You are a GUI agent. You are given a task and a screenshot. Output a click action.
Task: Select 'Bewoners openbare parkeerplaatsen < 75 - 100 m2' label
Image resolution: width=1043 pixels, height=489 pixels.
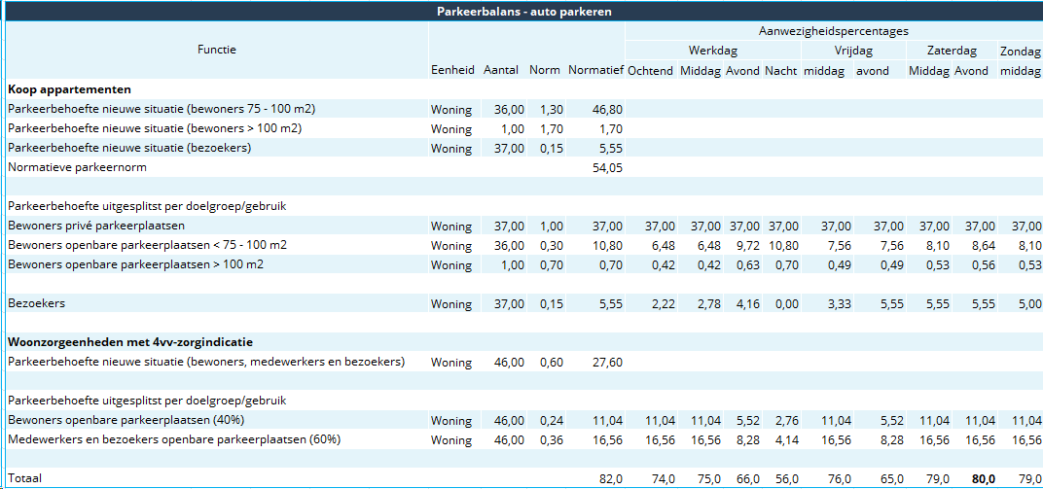coord(148,245)
